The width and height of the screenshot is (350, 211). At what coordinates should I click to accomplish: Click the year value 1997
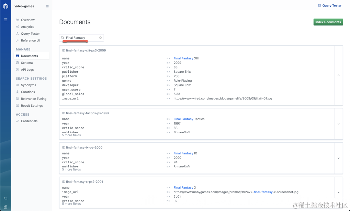tap(177, 124)
